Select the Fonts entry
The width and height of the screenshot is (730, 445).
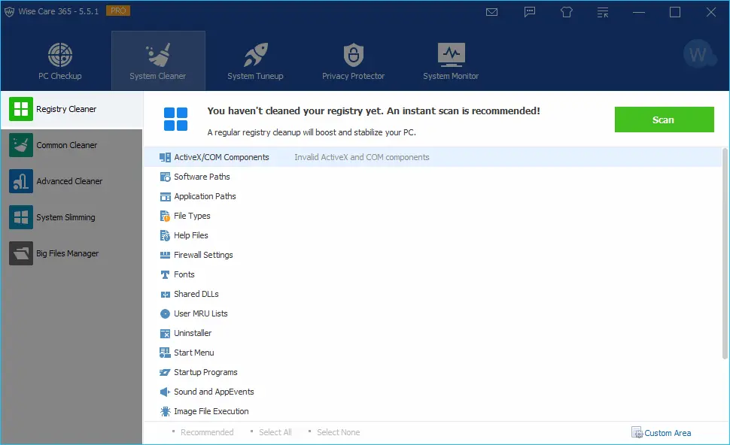[184, 274]
